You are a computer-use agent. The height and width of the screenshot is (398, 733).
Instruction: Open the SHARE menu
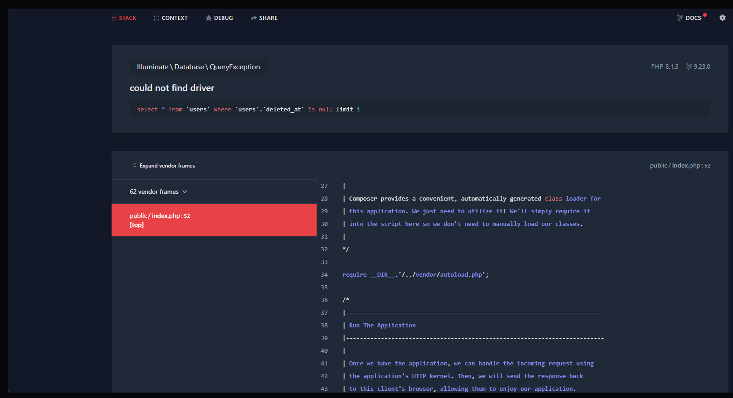coord(264,18)
